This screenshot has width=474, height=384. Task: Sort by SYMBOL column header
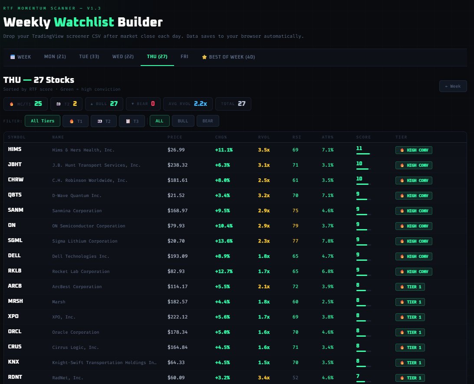16,137
